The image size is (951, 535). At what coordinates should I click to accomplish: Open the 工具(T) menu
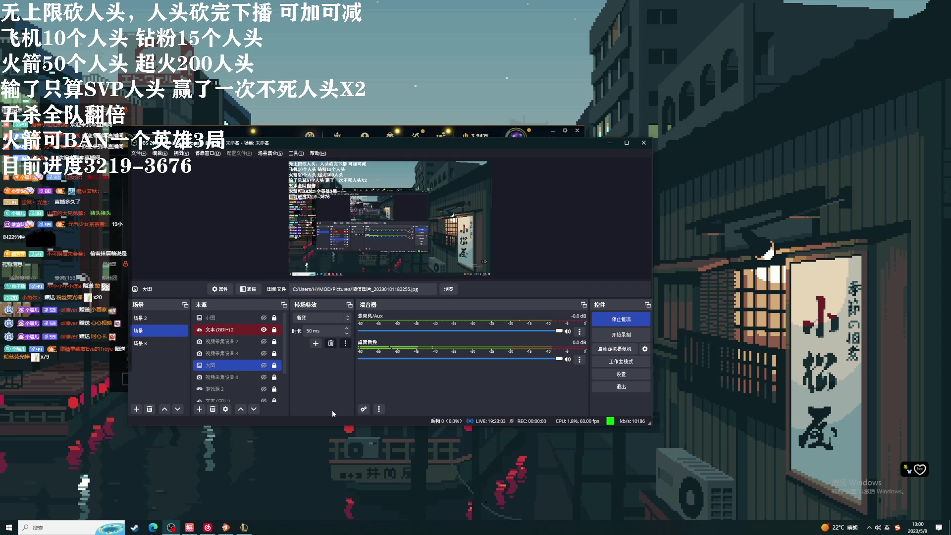coord(296,154)
